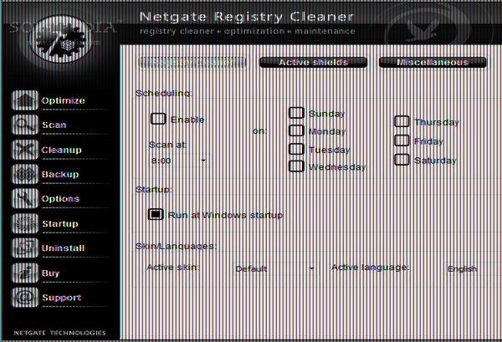Viewport: 502px width, 342px height.
Task: Click the Options wrench icon
Action: point(25,198)
